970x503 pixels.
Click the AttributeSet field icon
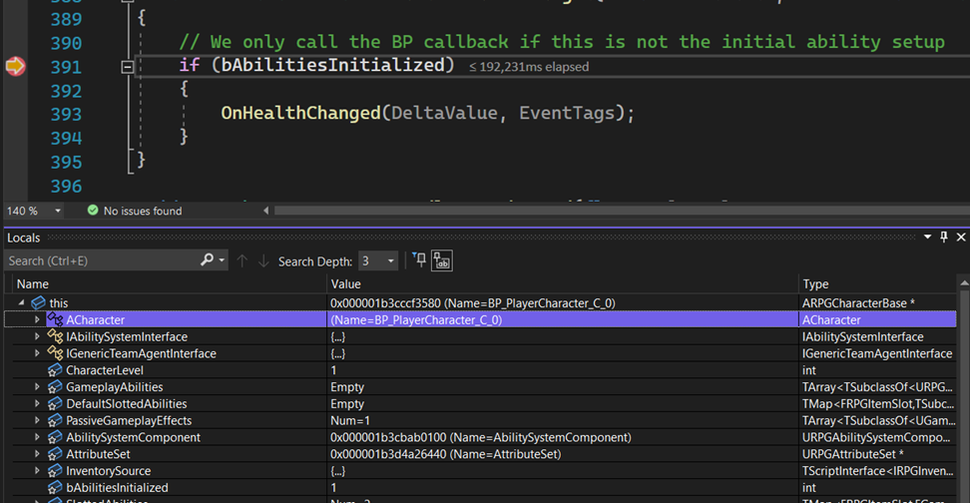[x=55, y=453]
